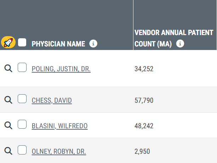The height and width of the screenshot is (163, 217).
Task: Click the rocket icon in header
Action: tap(8, 42)
